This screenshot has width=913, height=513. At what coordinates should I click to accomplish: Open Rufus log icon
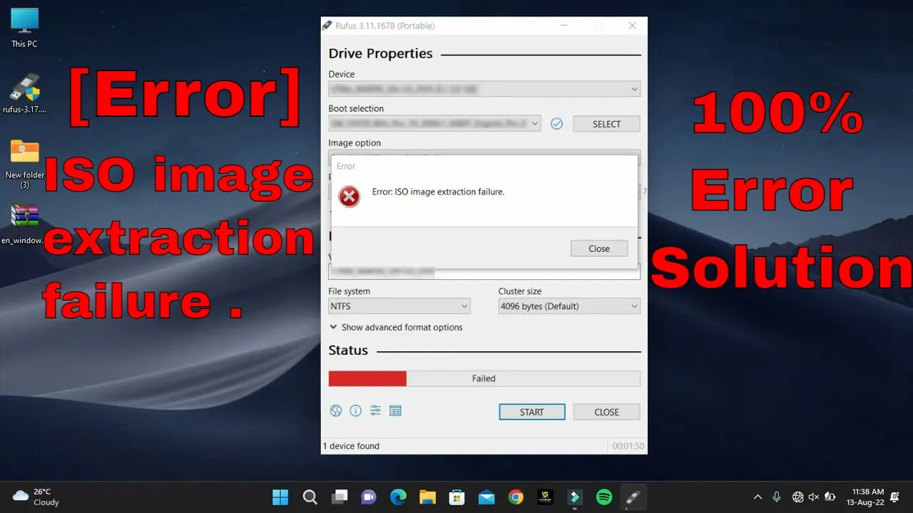[x=395, y=410]
